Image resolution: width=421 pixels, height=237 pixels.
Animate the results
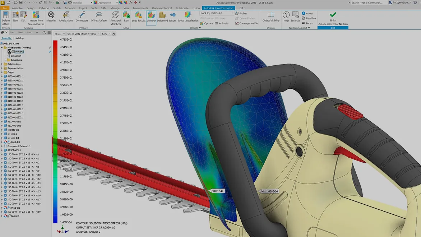(222, 23)
